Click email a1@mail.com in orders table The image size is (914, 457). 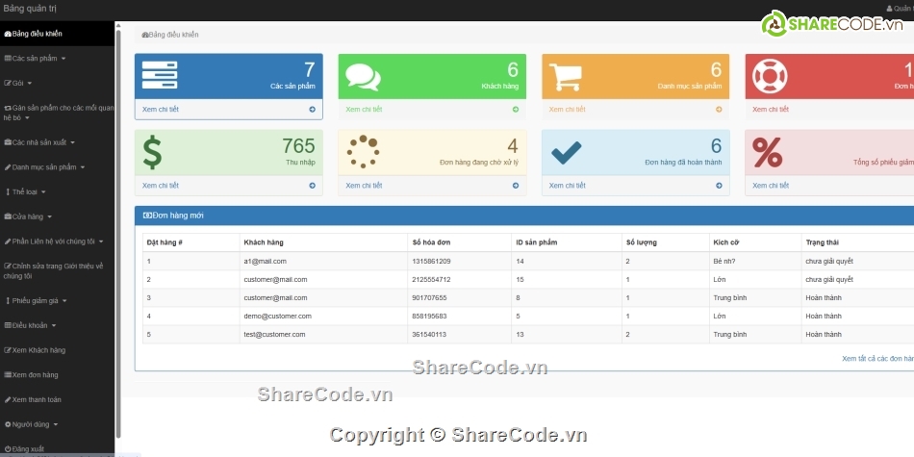click(266, 261)
